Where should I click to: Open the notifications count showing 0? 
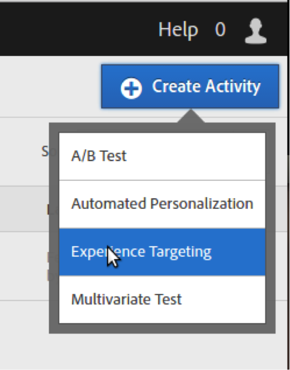point(220,30)
